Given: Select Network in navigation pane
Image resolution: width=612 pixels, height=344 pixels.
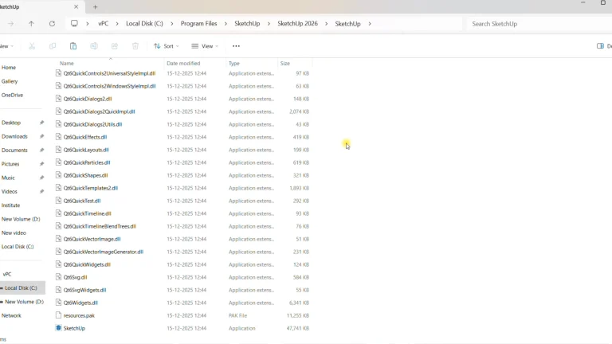Looking at the screenshot, I should [11, 315].
